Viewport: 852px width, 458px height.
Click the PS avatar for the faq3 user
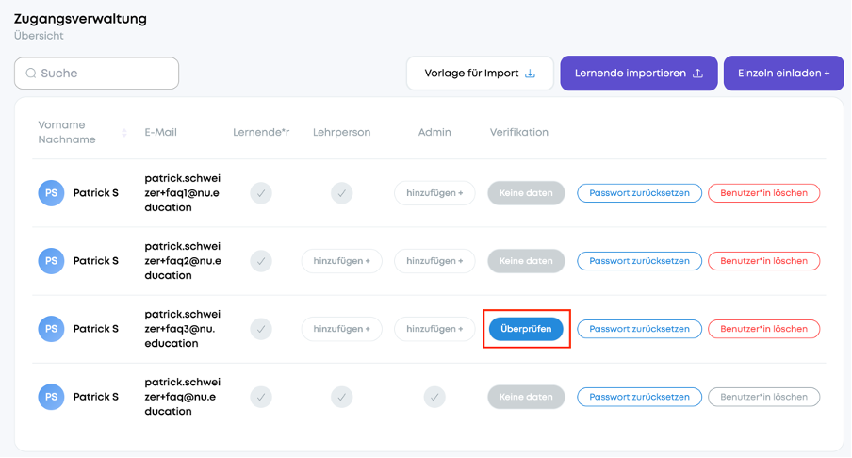click(x=51, y=329)
